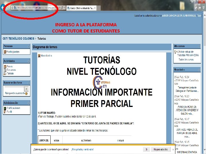
Task: Click the Recursos icon
Action: click(x=5, y=70)
